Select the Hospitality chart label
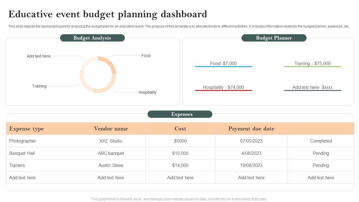Viewport: 359px width, 202px height. tap(147, 92)
